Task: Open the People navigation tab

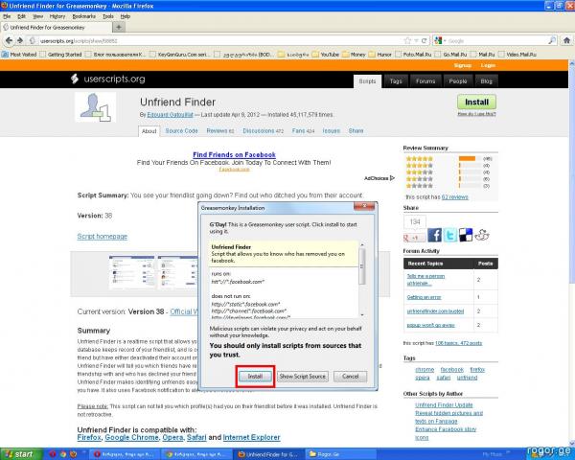Action: [458, 81]
